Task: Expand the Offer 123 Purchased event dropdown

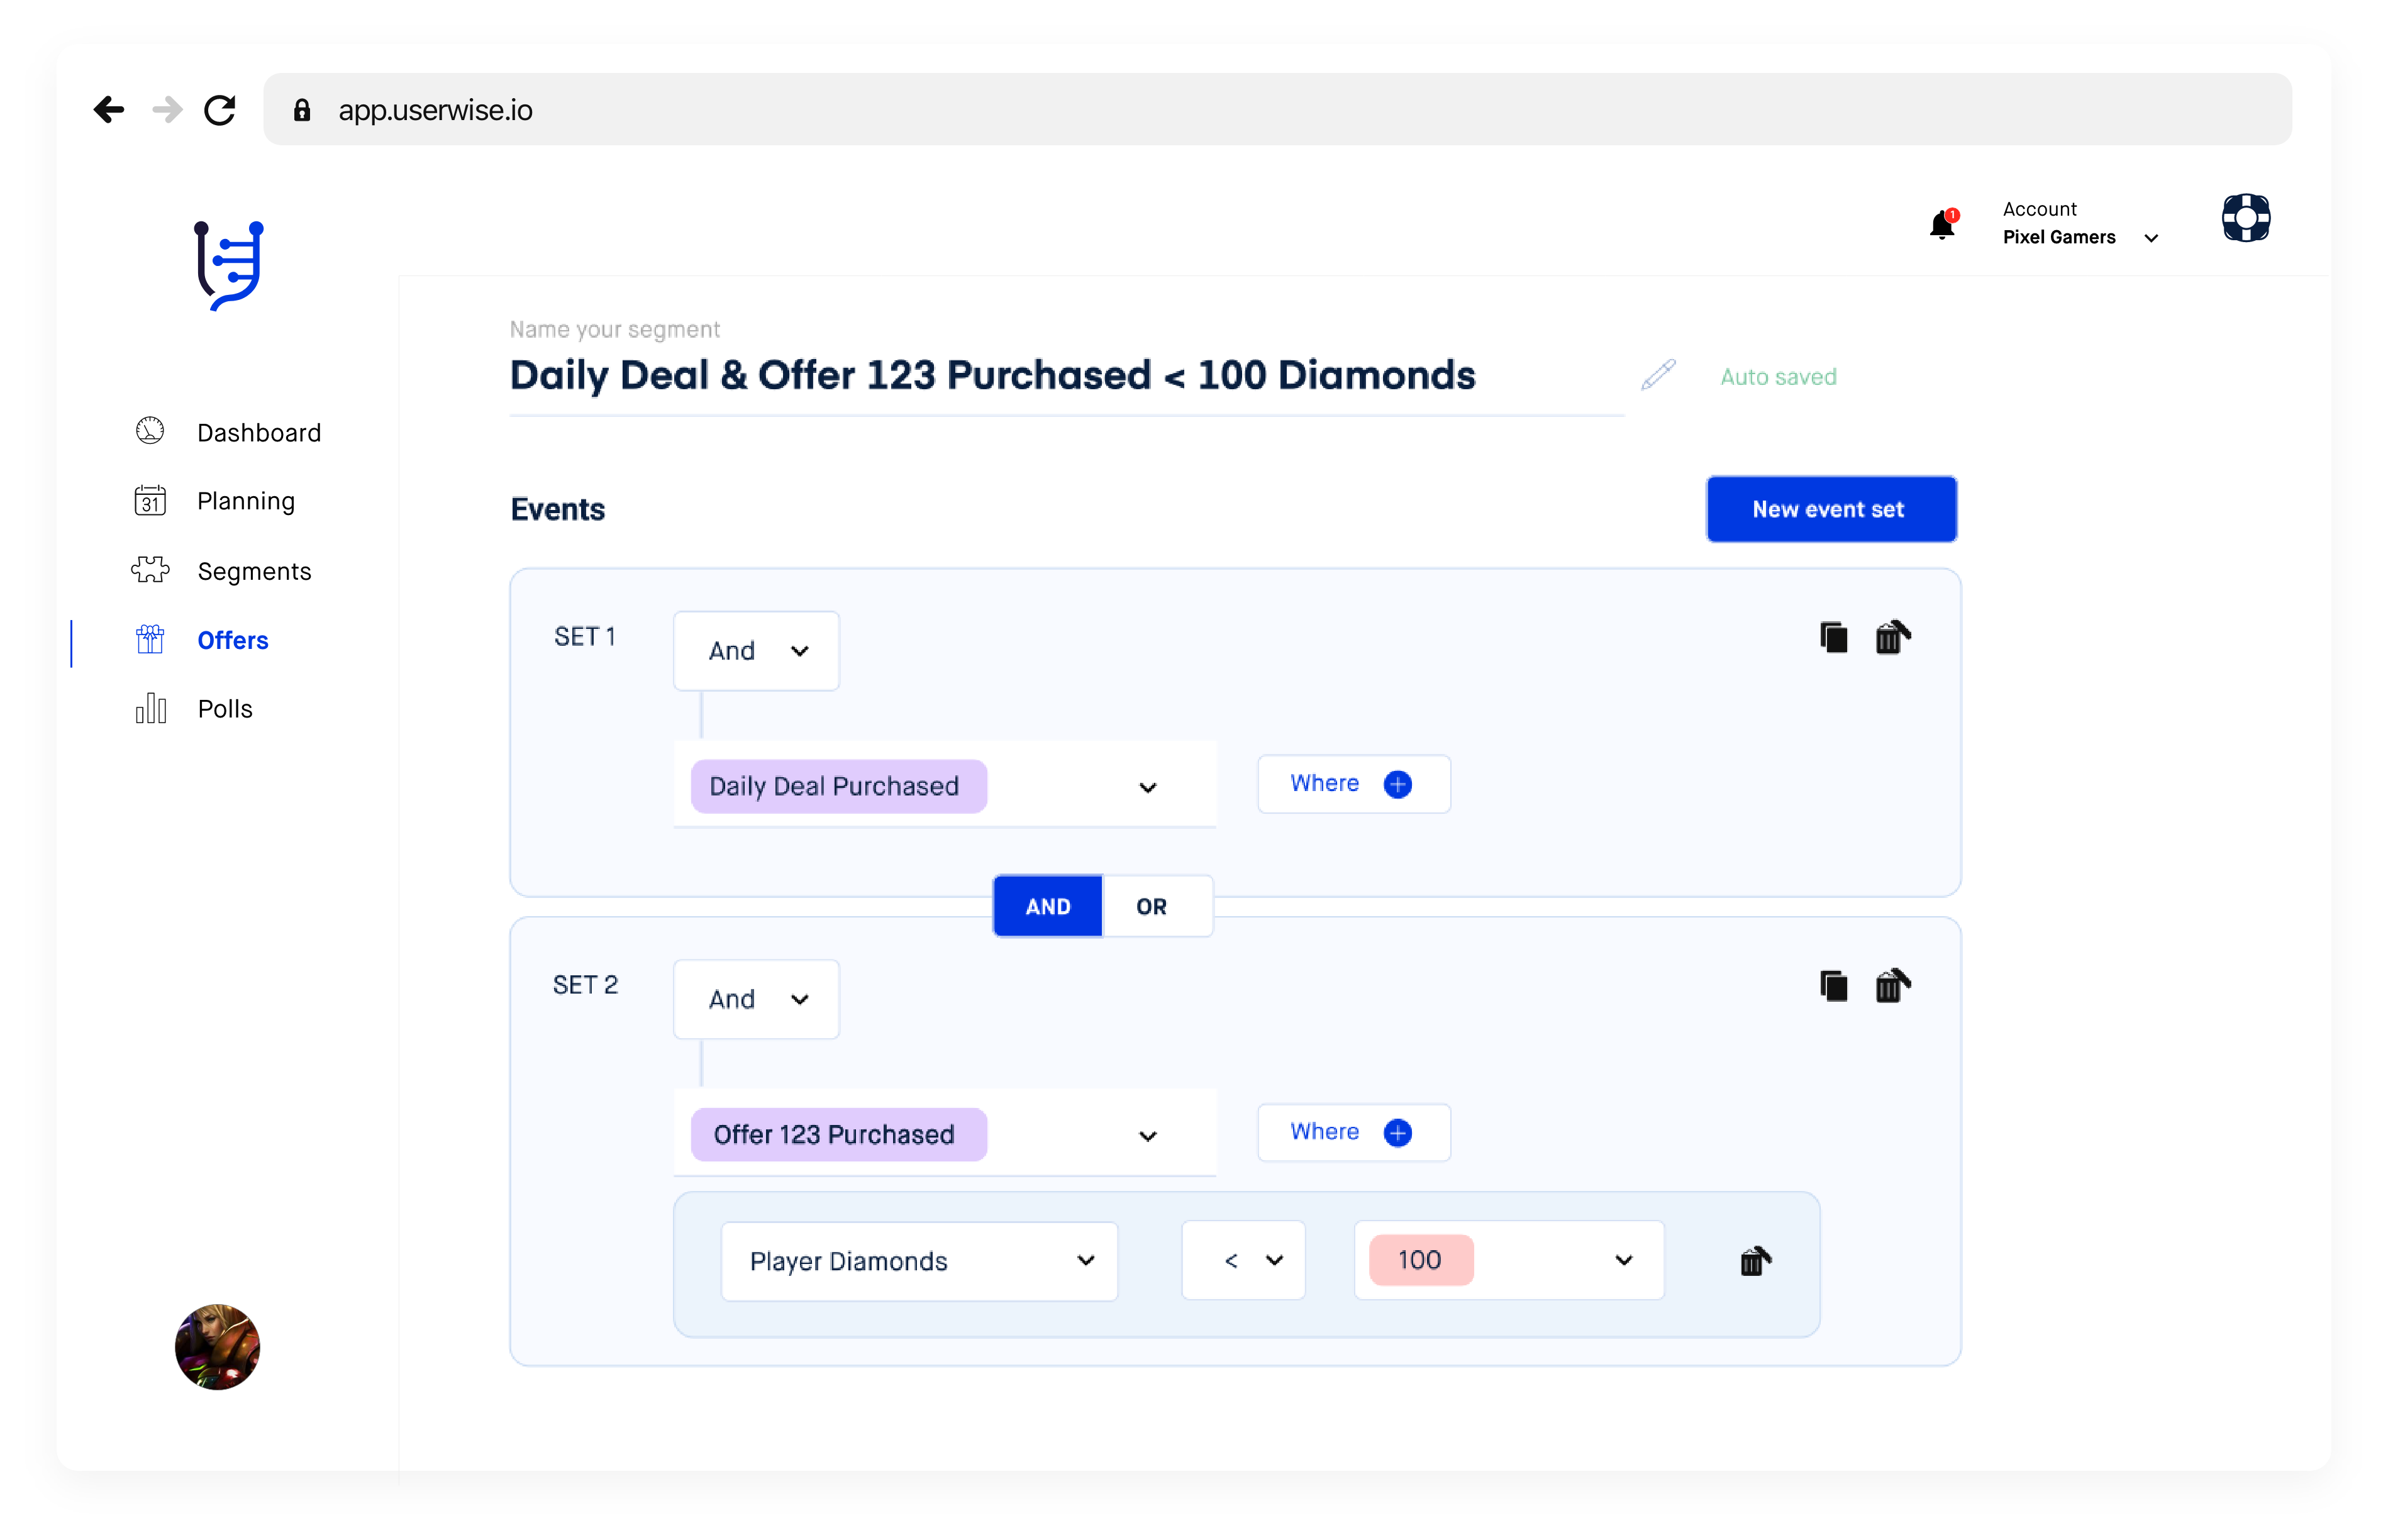Action: [1147, 1136]
